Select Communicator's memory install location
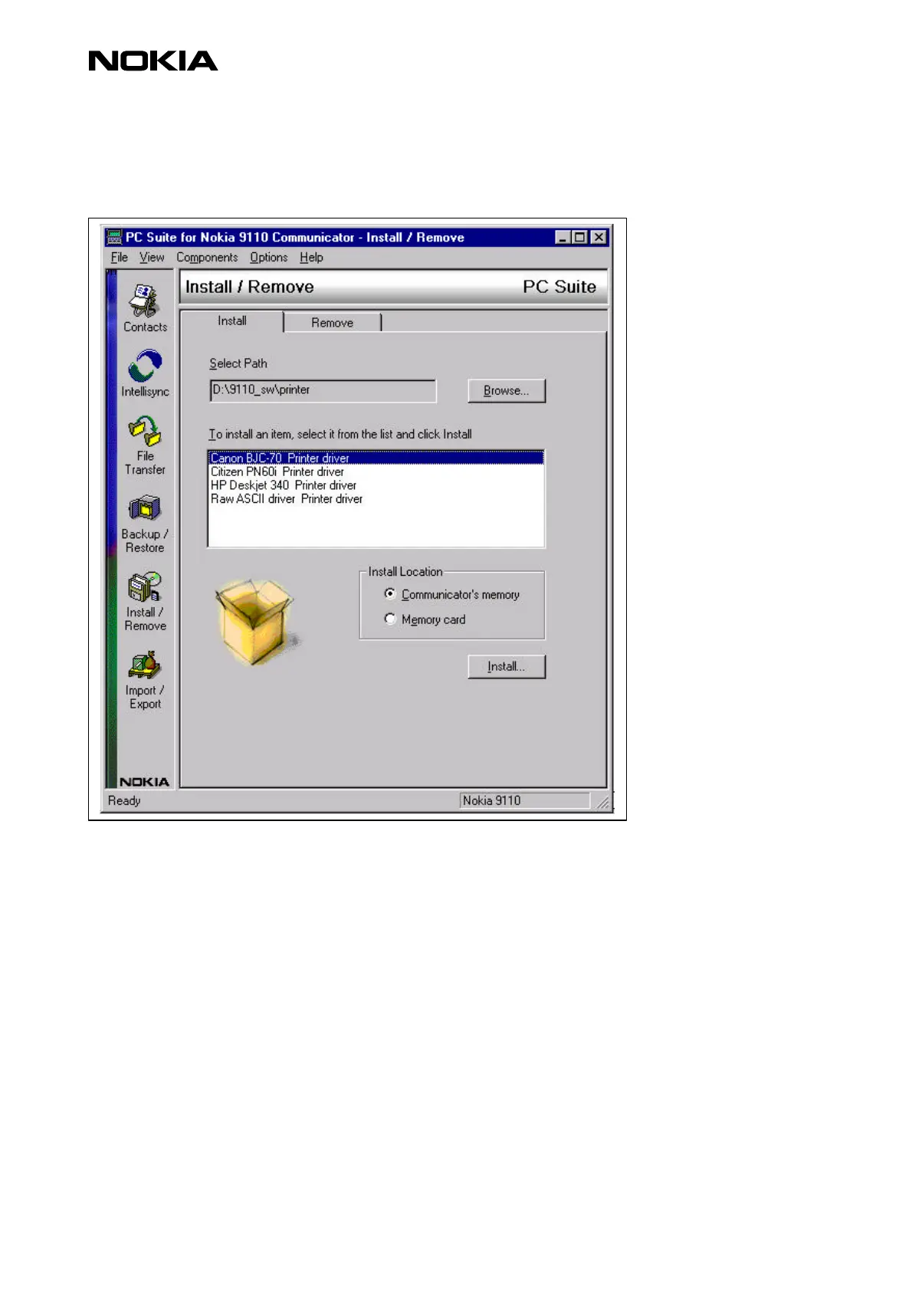Viewport: 912px width, 1291px height. [x=451, y=594]
